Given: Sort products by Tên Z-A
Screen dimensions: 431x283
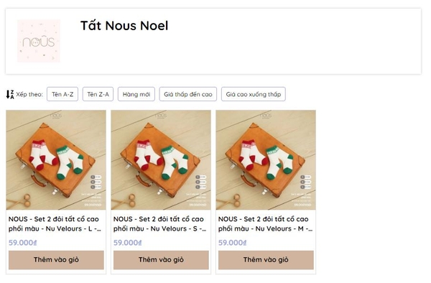Looking at the screenshot, I should click(98, 94).
